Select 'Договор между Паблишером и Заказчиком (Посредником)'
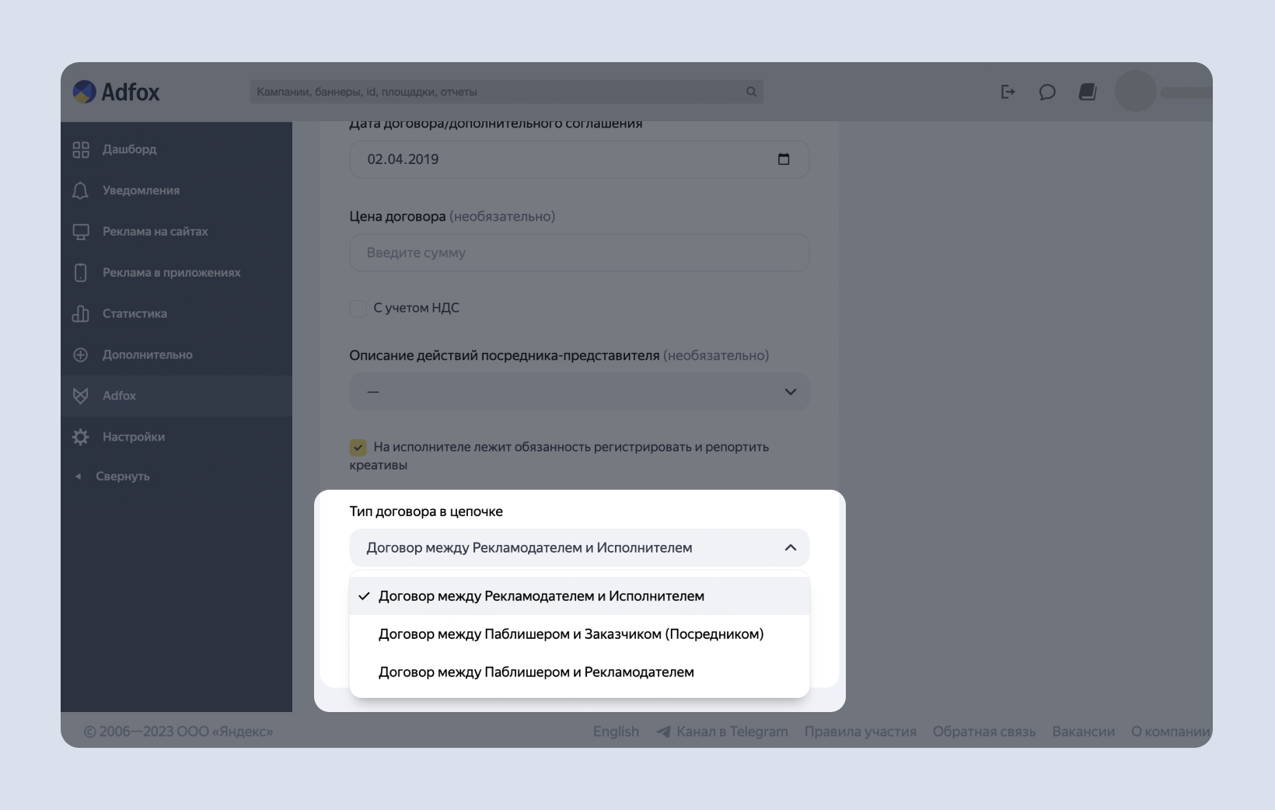Screen dimensions: 1275x810 pos(571,634)
